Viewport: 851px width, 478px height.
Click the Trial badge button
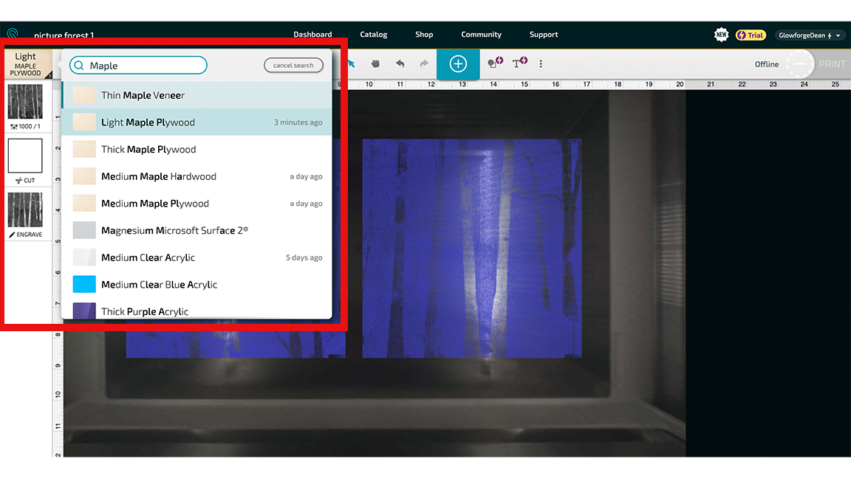point(751,35)
